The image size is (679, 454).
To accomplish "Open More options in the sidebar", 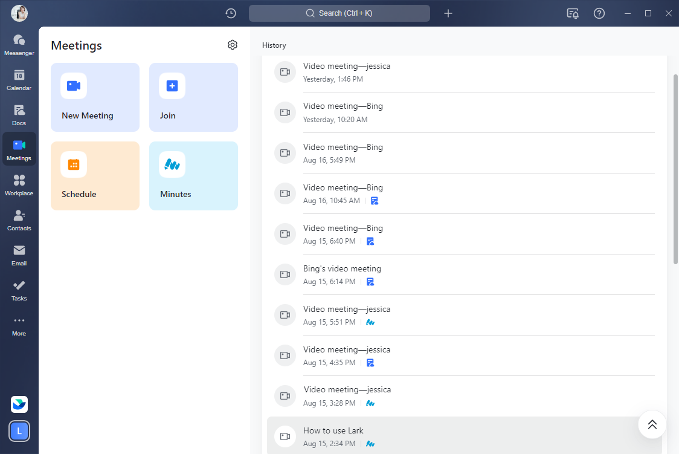I will [19, 326].
